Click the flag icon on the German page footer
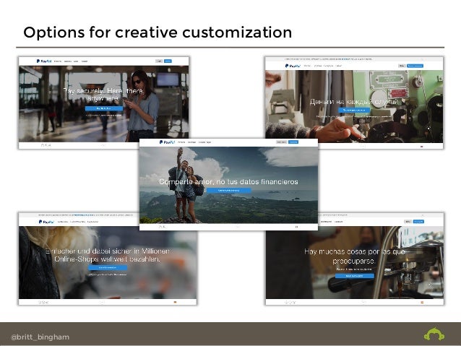 [x=176, y=302]
